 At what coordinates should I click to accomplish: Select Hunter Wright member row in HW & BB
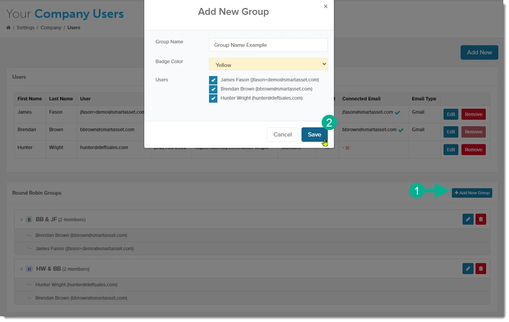pyautogui.click(x=252, y=285)
